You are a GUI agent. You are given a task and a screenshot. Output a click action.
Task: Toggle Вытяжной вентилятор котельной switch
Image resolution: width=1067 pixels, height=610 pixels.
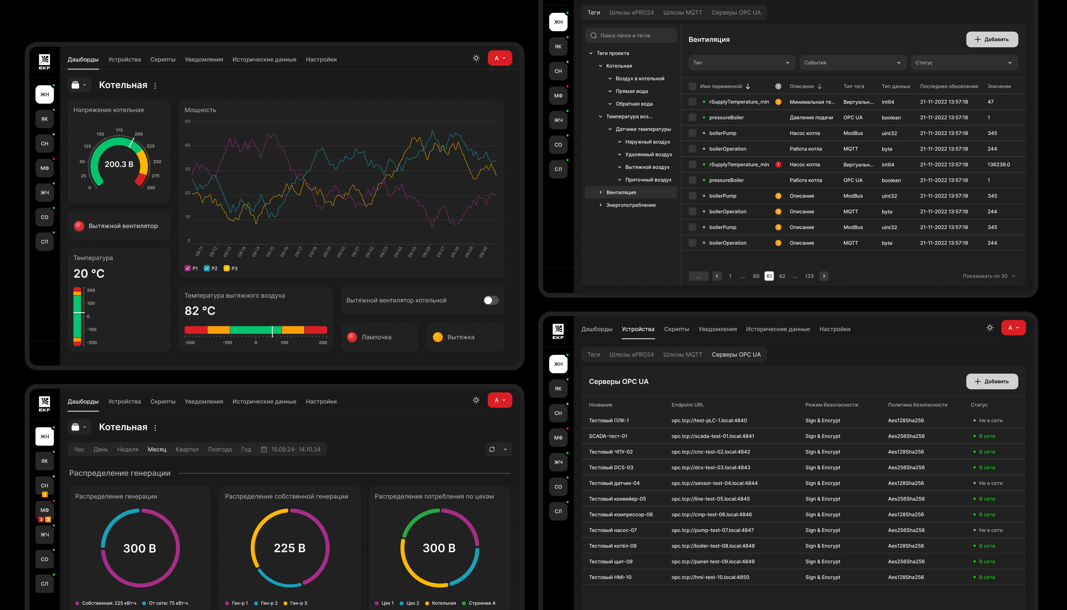pyautogui.click(x=491, y=300)
